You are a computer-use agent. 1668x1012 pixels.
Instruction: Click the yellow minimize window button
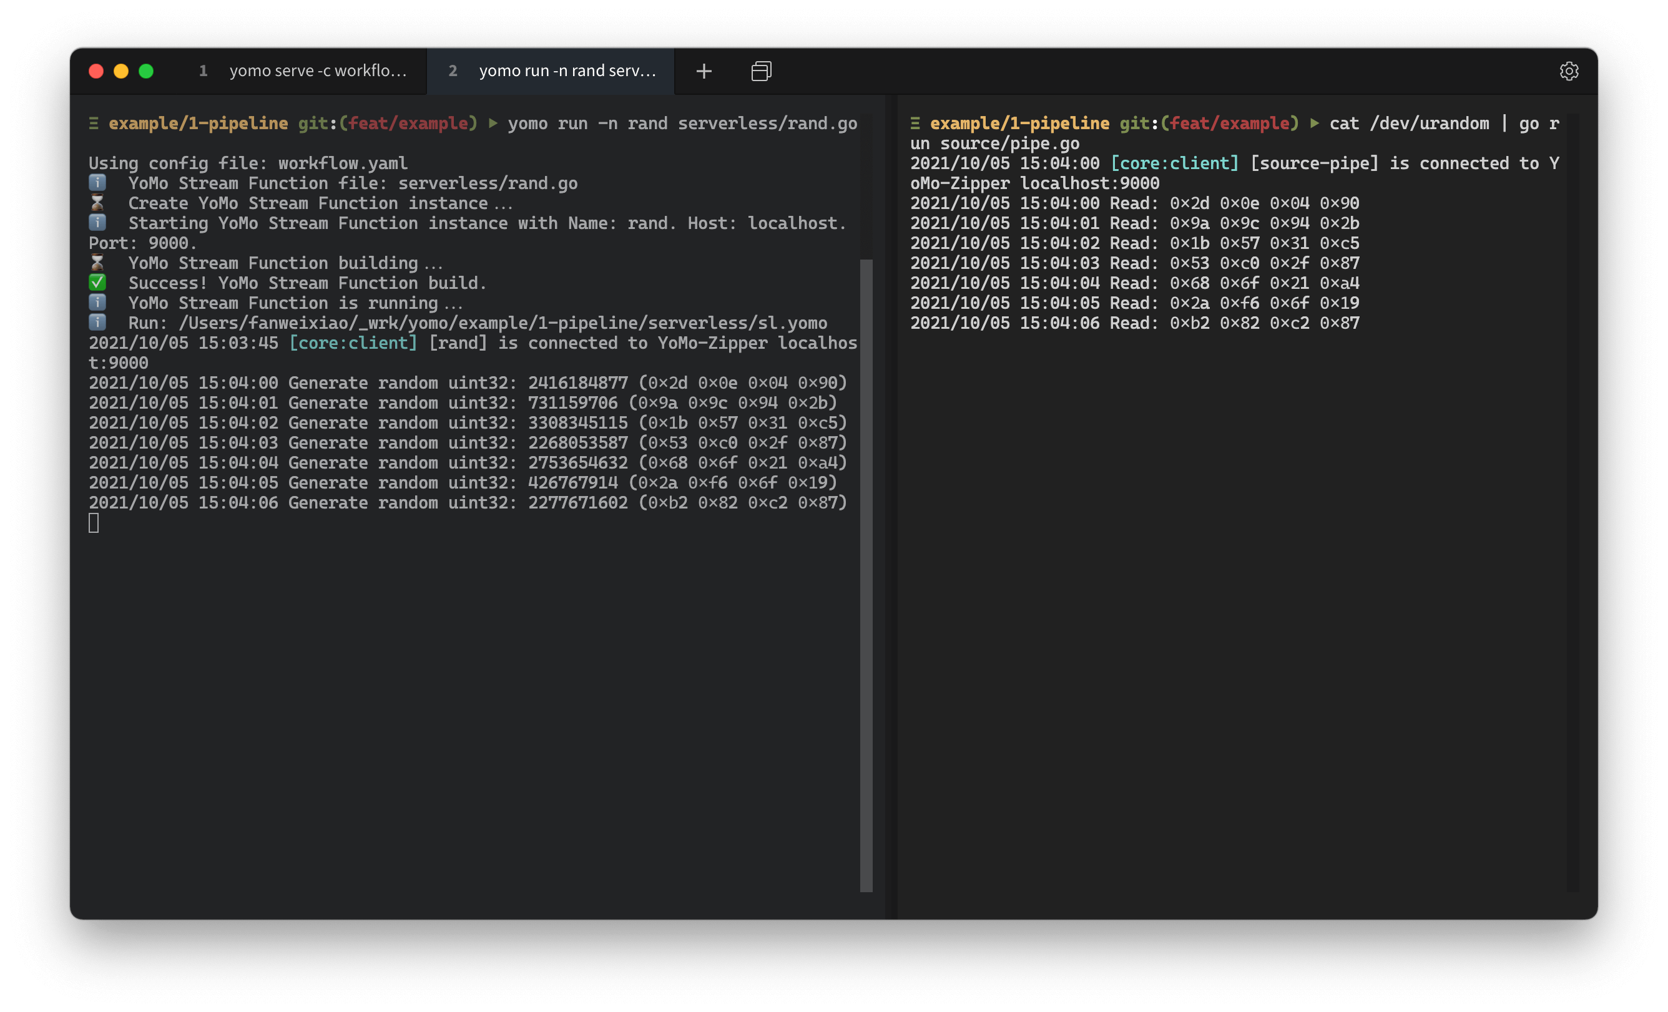pos(121,71)
